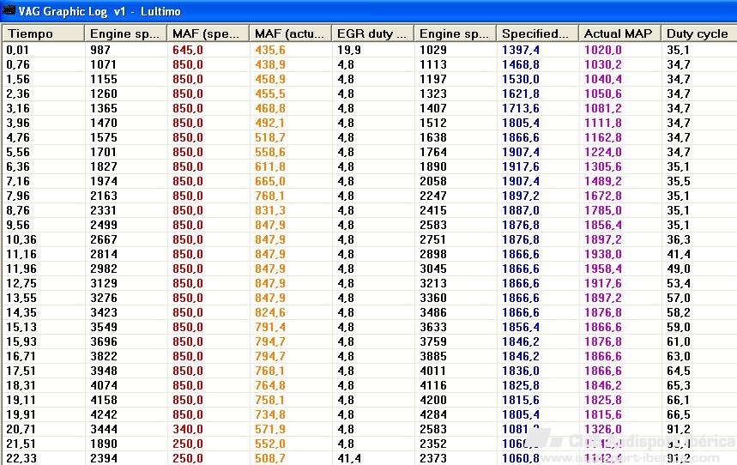Screen dimensions: 737x465
Task: Select Tiempo cell 0,01
Action: pyautogui.click(x=17, y=50)
